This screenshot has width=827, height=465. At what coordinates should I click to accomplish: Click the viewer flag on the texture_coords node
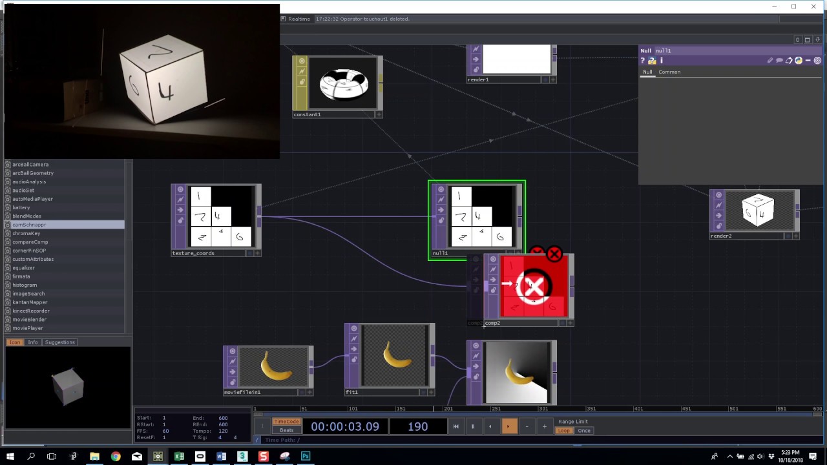point(180,189)
